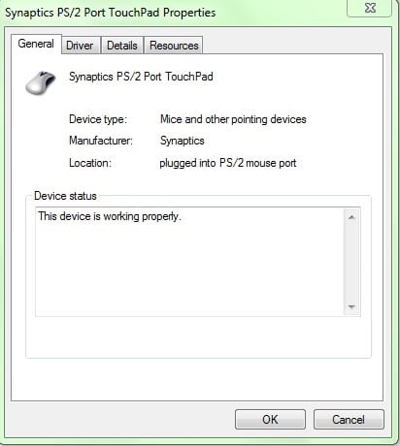Switch to the Driver tab
Viewport: 400px width, 446px height.
(80, 46)
